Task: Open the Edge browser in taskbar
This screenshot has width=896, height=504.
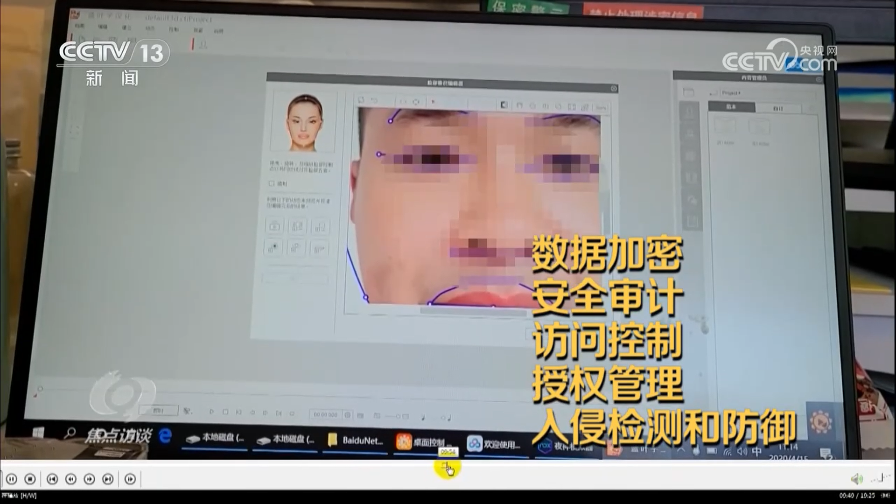Action: click(165, 436)
